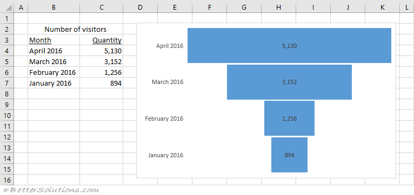414x195 pixels.
Task: Select the chart axis label January 2016
Action: click(x=165, y=155)
